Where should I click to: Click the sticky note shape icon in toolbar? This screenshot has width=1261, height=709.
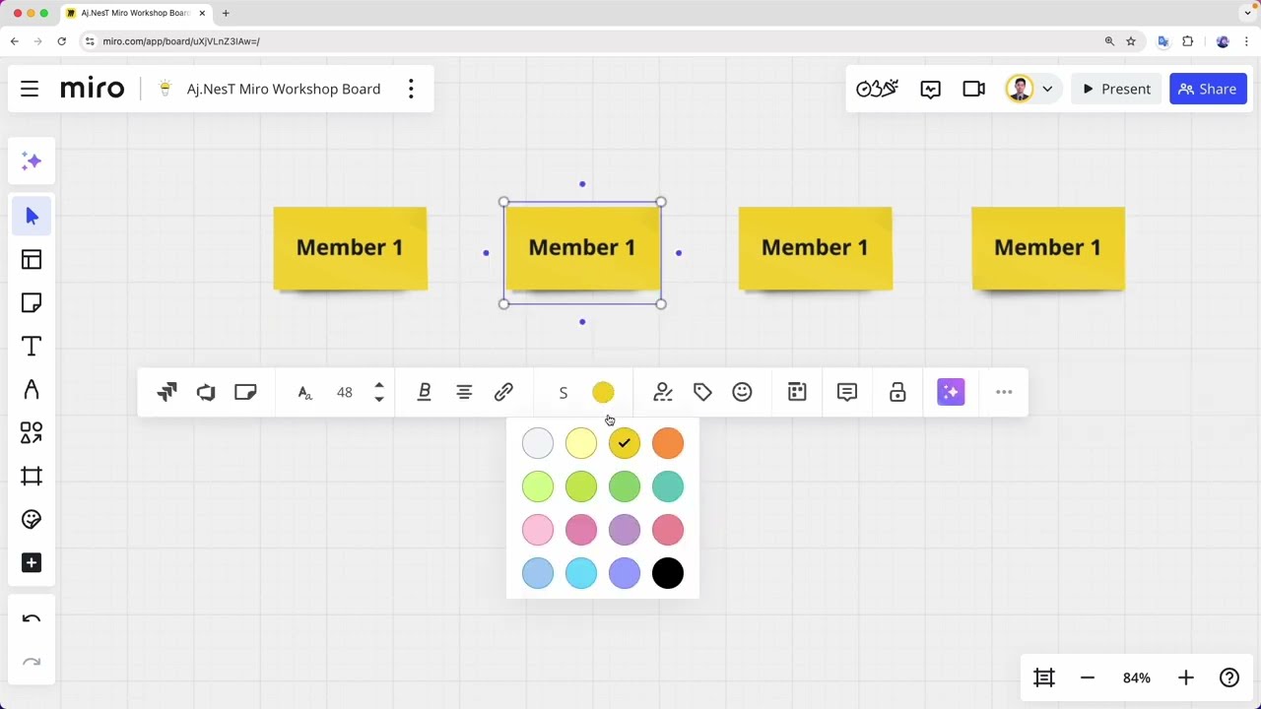[245, 392]
